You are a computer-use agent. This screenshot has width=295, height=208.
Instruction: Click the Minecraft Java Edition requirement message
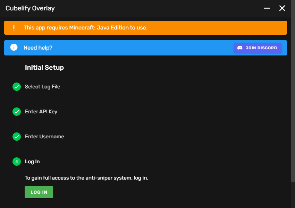(85, 28)
